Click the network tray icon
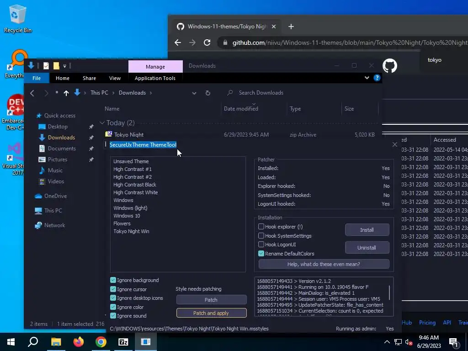This screenshot has height=351, width=468. [x=398, y=342]
